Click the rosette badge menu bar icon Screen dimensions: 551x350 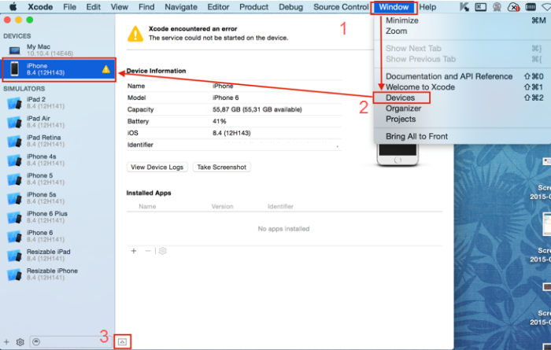497,6
